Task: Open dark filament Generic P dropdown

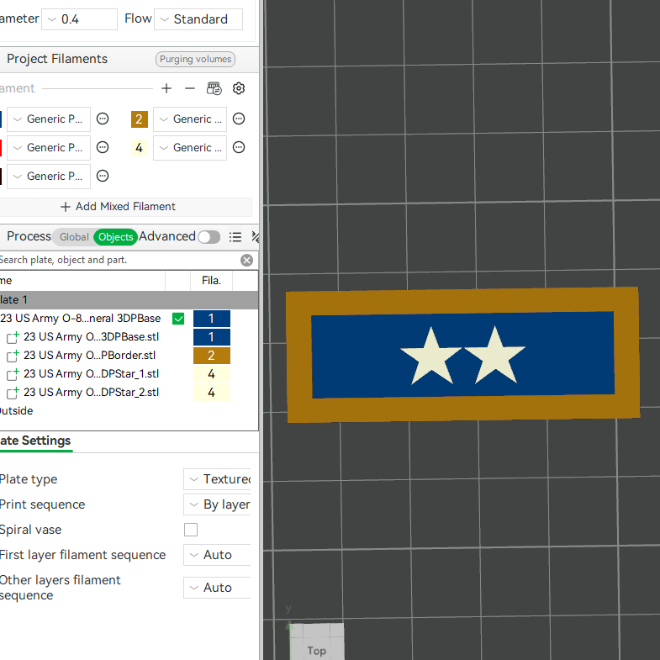Action: [49, 177]
